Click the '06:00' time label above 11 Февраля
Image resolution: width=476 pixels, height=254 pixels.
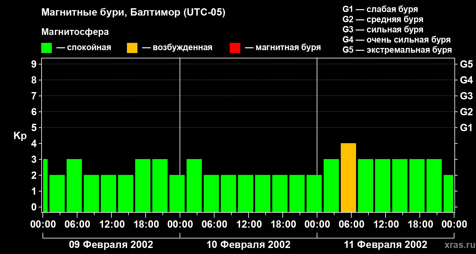tap(351, 224)
